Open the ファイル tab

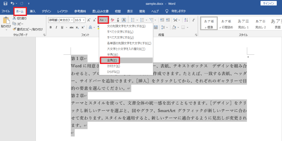(x=6, y=11)
